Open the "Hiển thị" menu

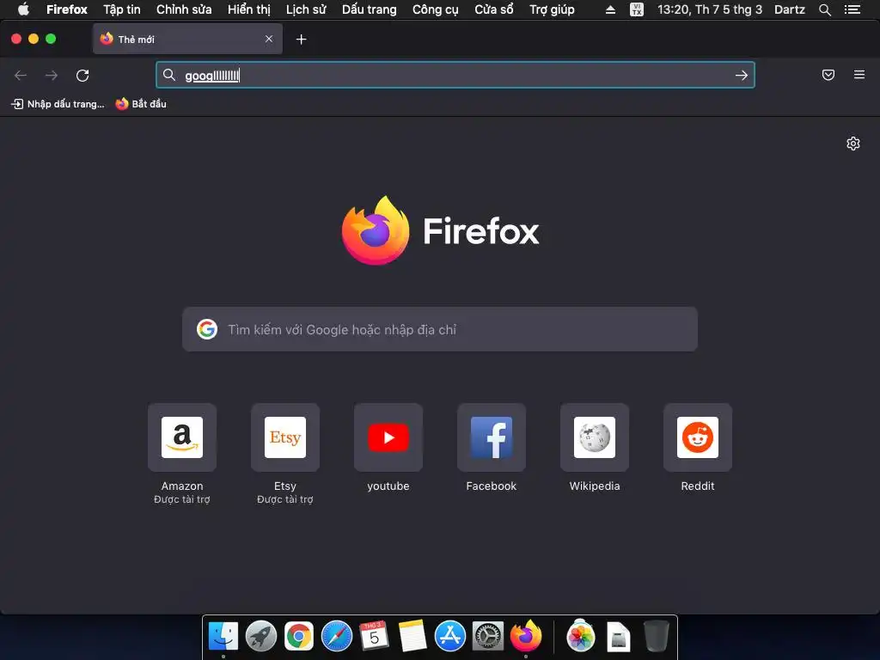(249, 9)
